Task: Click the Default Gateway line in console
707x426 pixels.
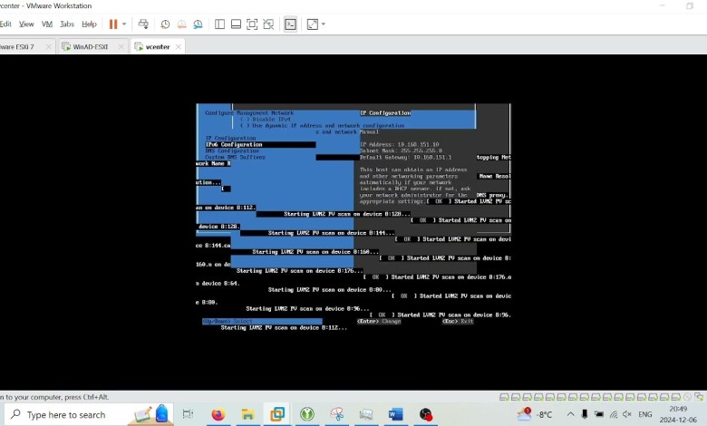Action: (405, 158)
